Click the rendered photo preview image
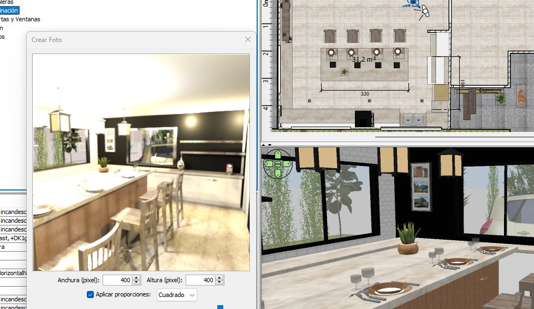The height and width of the screenshot is (309, 534). click(141, 162)
